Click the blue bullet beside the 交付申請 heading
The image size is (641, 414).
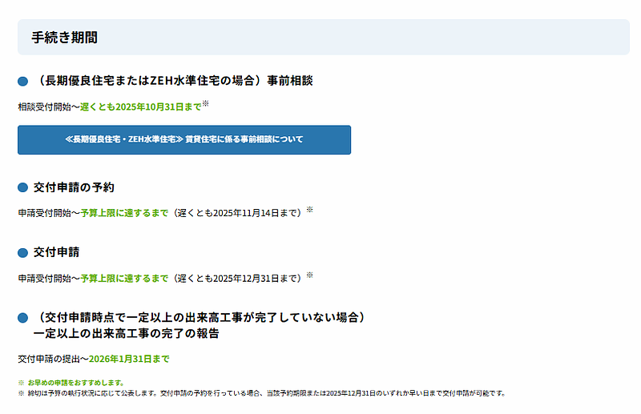click(x=23, y=253)
